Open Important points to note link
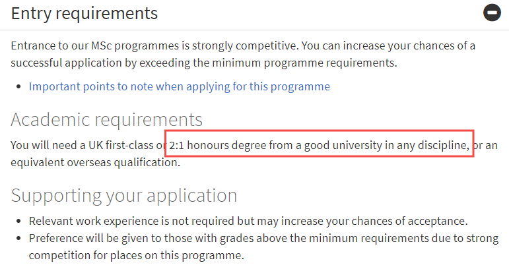509x271 pixels. click(179, 86)
